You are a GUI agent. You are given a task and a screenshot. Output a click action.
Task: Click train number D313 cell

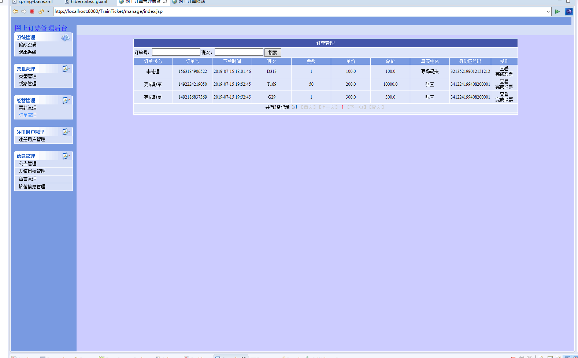tap(272, 71)
